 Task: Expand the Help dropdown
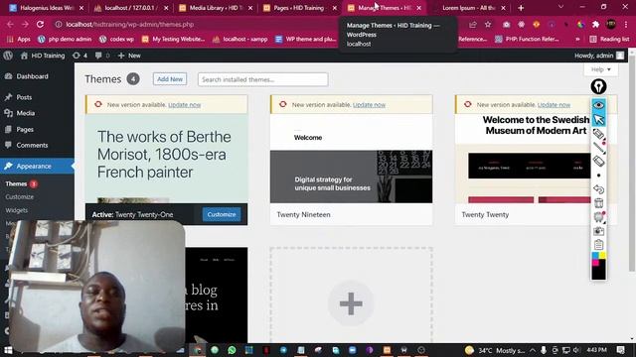click(x=600, y=69)
